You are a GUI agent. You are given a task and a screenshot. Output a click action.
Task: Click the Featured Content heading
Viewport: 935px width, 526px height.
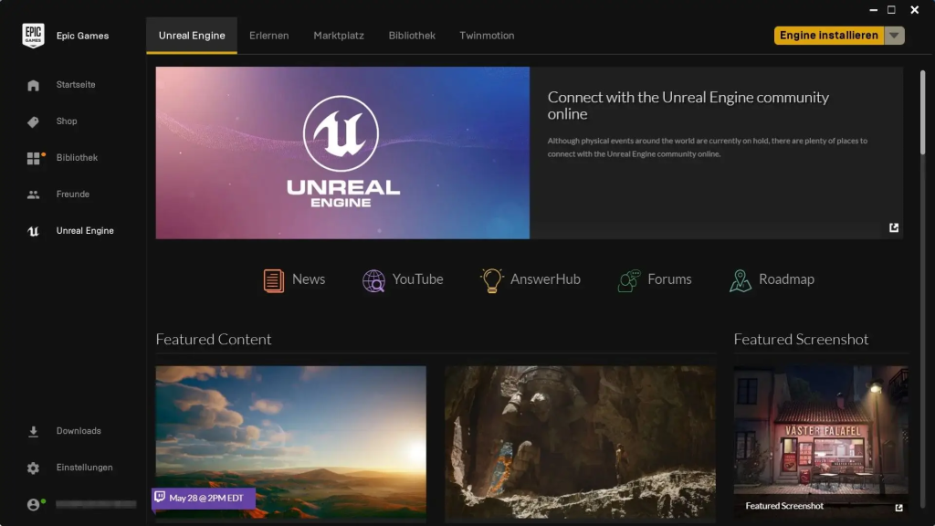tap(214, 340)
